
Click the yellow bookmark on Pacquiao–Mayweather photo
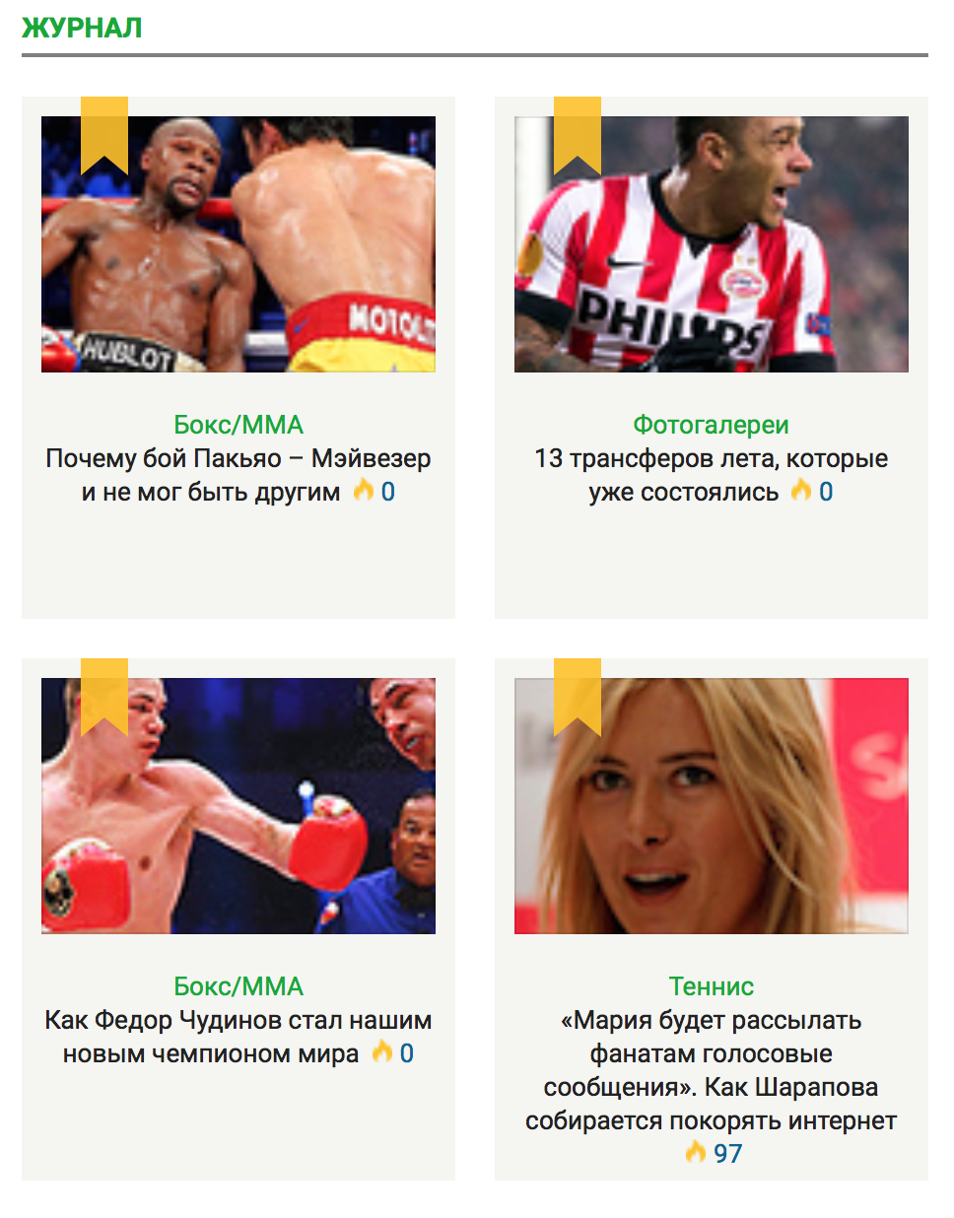(104, 136)
